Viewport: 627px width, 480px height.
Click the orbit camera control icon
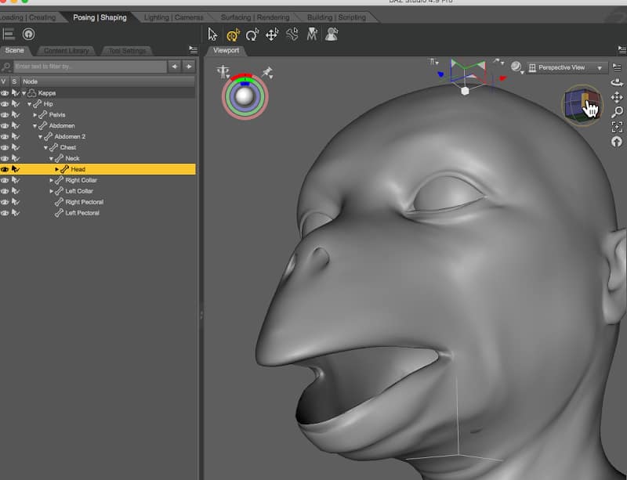pos(617,82)
